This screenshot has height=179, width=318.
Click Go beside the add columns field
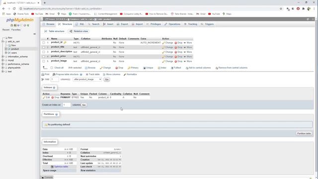pyautogui.click(x=107, y=80)
